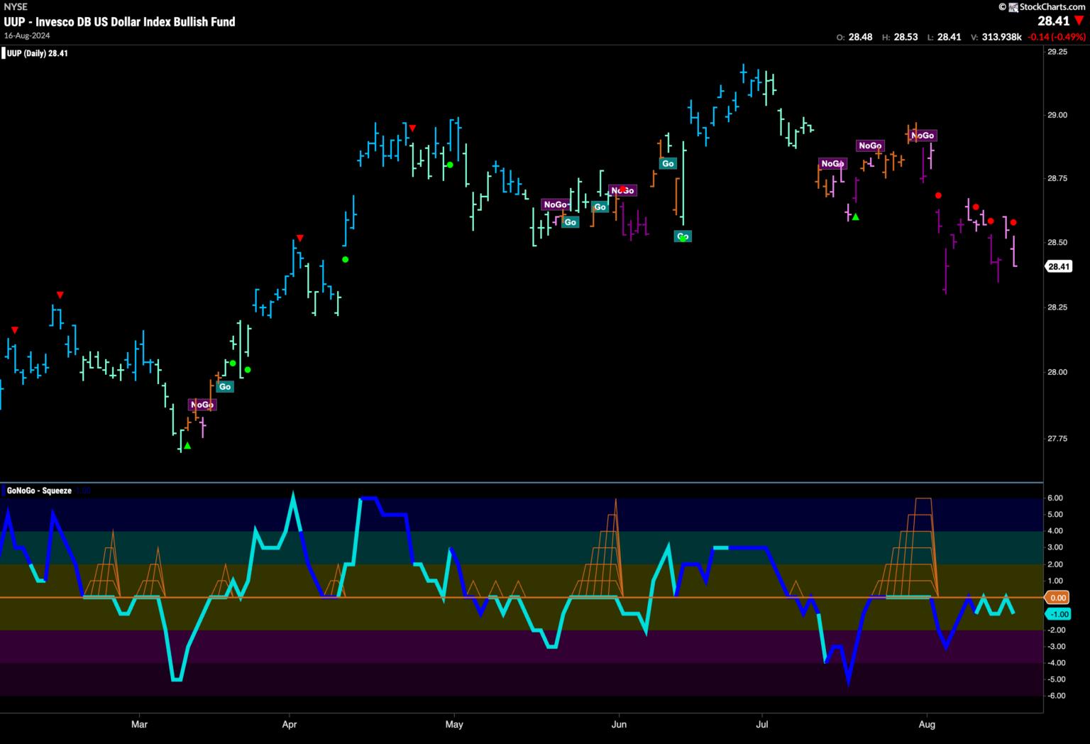Click the 28.41 price tag on right axis
The width and height of the screenshot is (1090, 744).
point(1058,267)
